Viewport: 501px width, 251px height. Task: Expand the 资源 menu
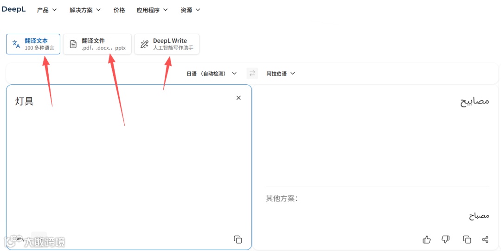(191, 10)
